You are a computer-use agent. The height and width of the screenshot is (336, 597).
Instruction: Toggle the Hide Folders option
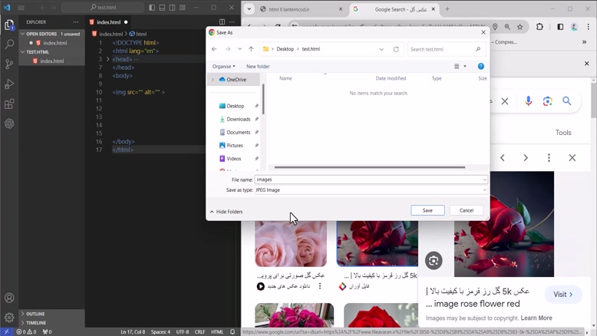click(226, 212)
